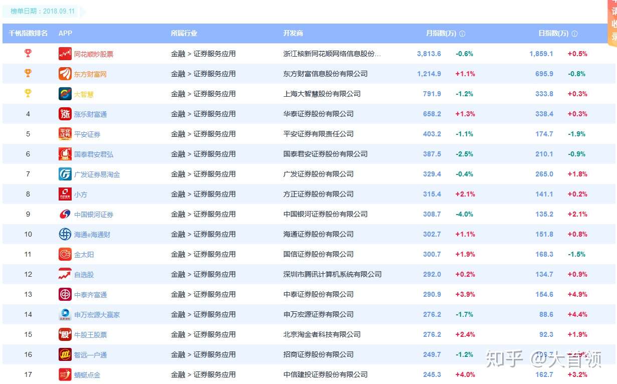Click the 自选股 app icon

coord(65,274)
